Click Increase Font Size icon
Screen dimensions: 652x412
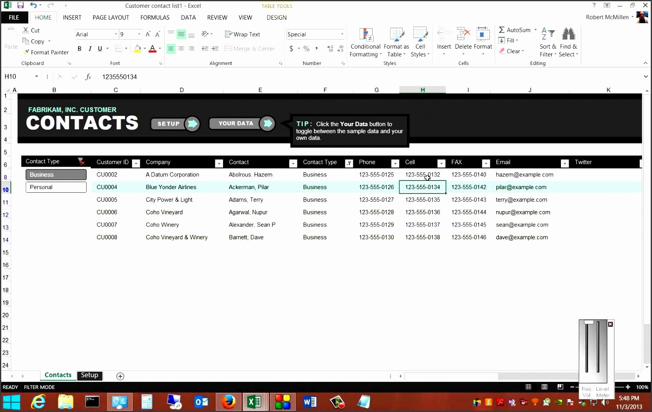(x=148, y=34)
